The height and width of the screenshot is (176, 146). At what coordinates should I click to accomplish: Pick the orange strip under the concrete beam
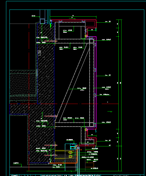coord(63,163)
